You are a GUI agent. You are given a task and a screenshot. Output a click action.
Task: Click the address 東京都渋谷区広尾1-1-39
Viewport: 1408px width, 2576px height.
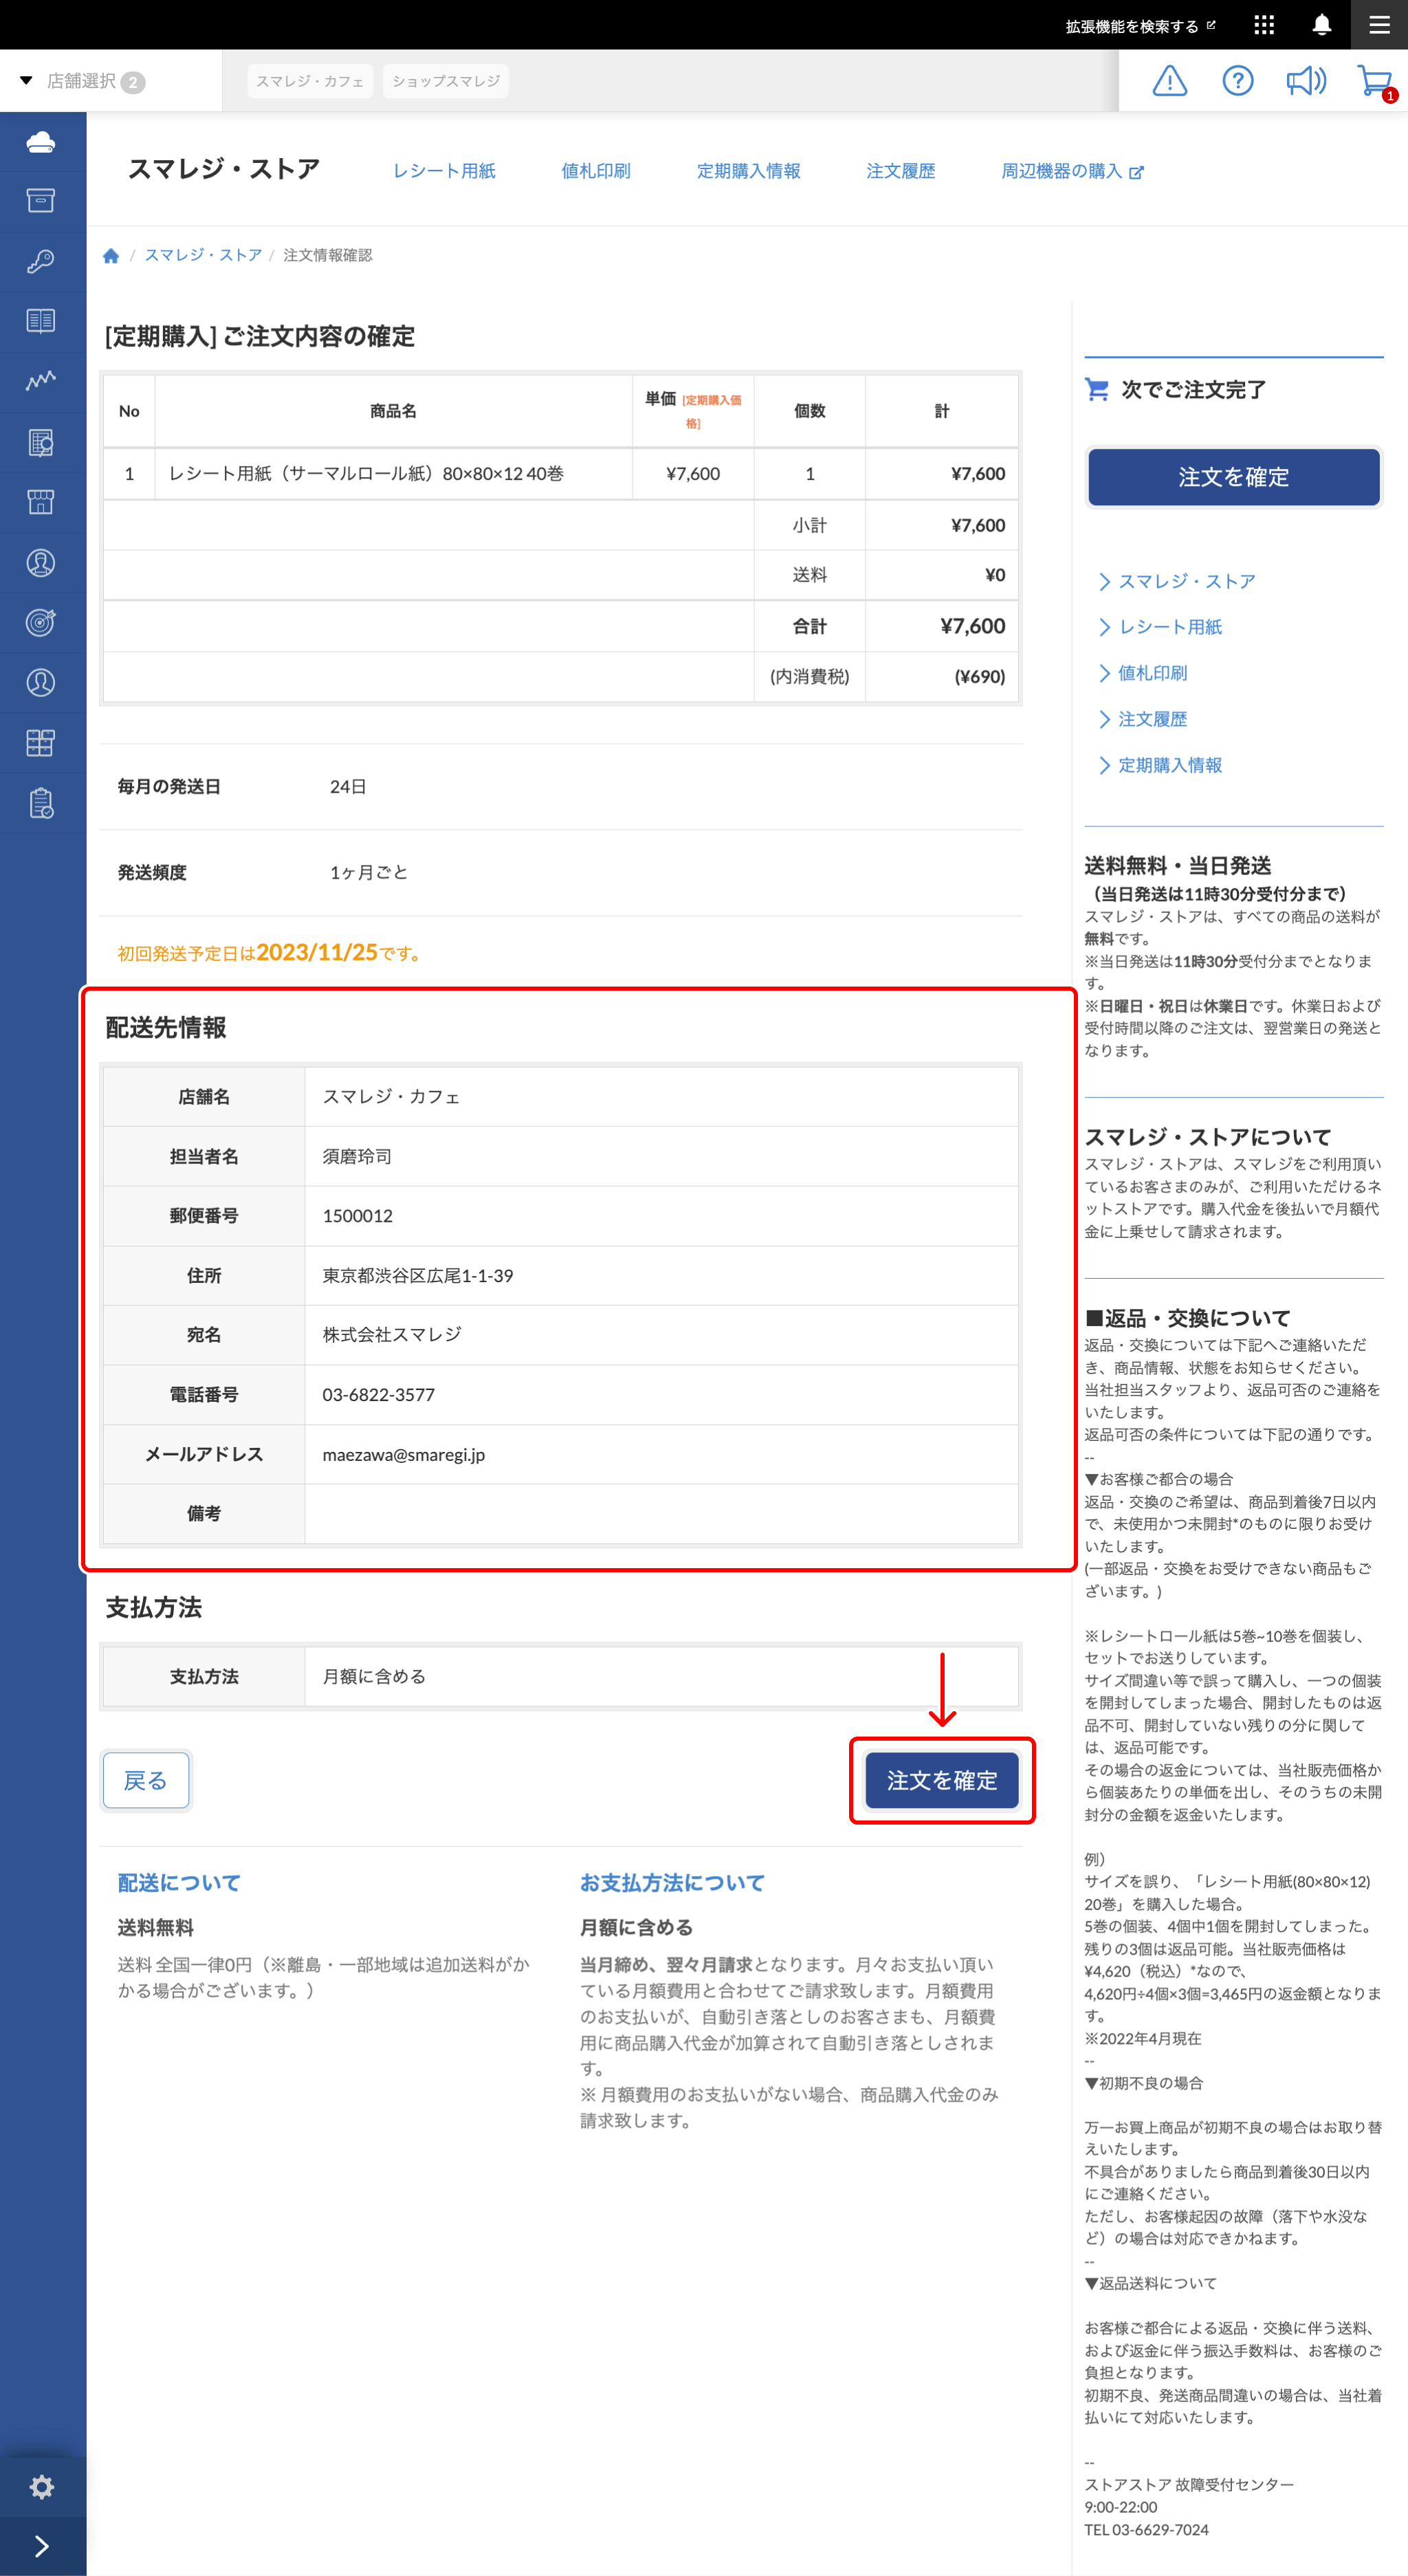[418, 1276]
